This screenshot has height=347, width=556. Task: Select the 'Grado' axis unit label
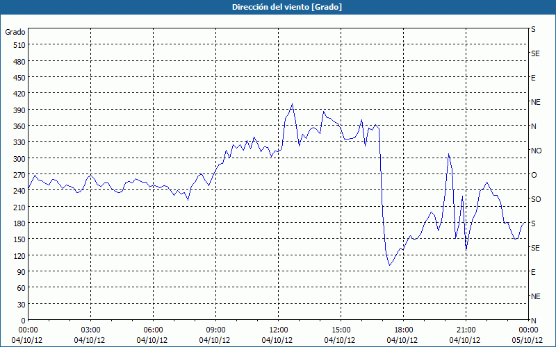[x=15, y=32]
